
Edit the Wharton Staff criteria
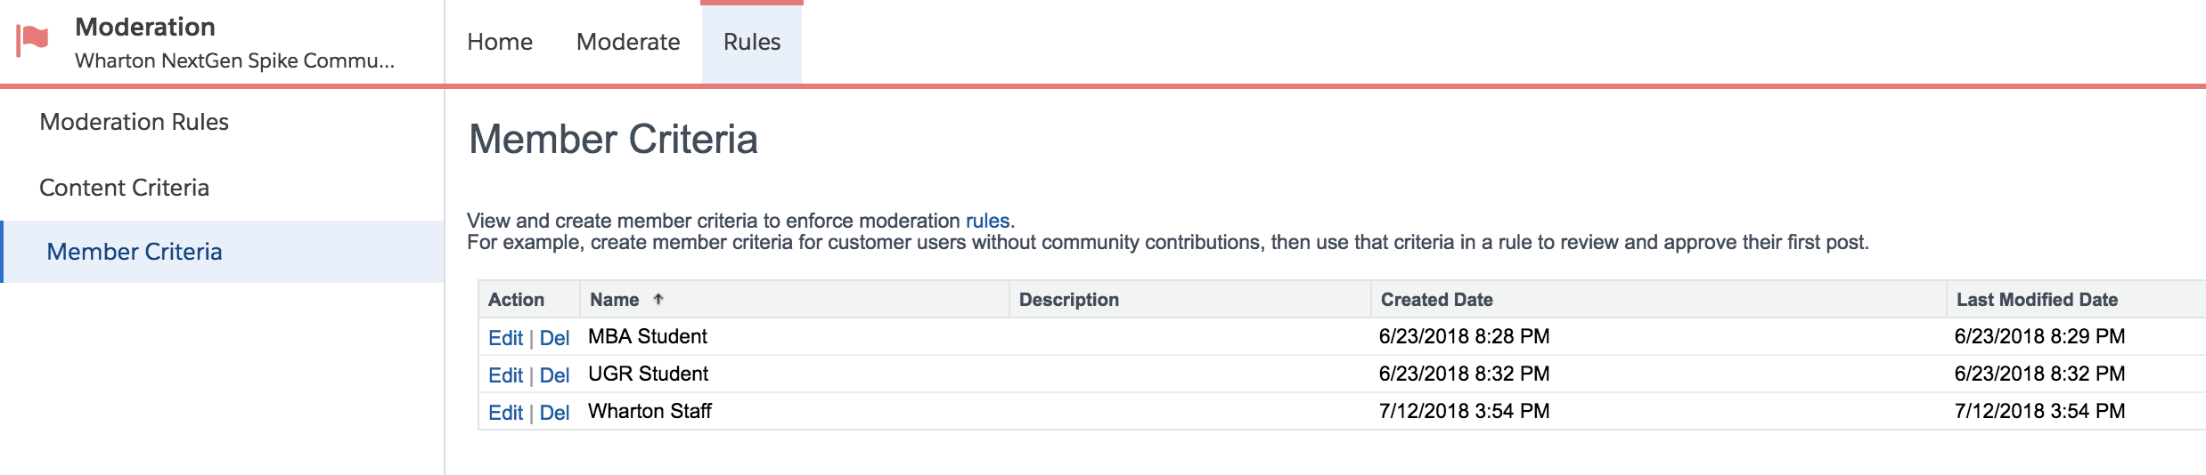pos(505,413)
